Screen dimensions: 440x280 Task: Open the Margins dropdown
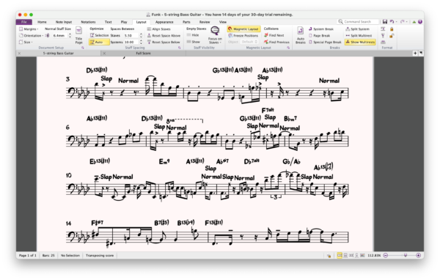(29, 29)
